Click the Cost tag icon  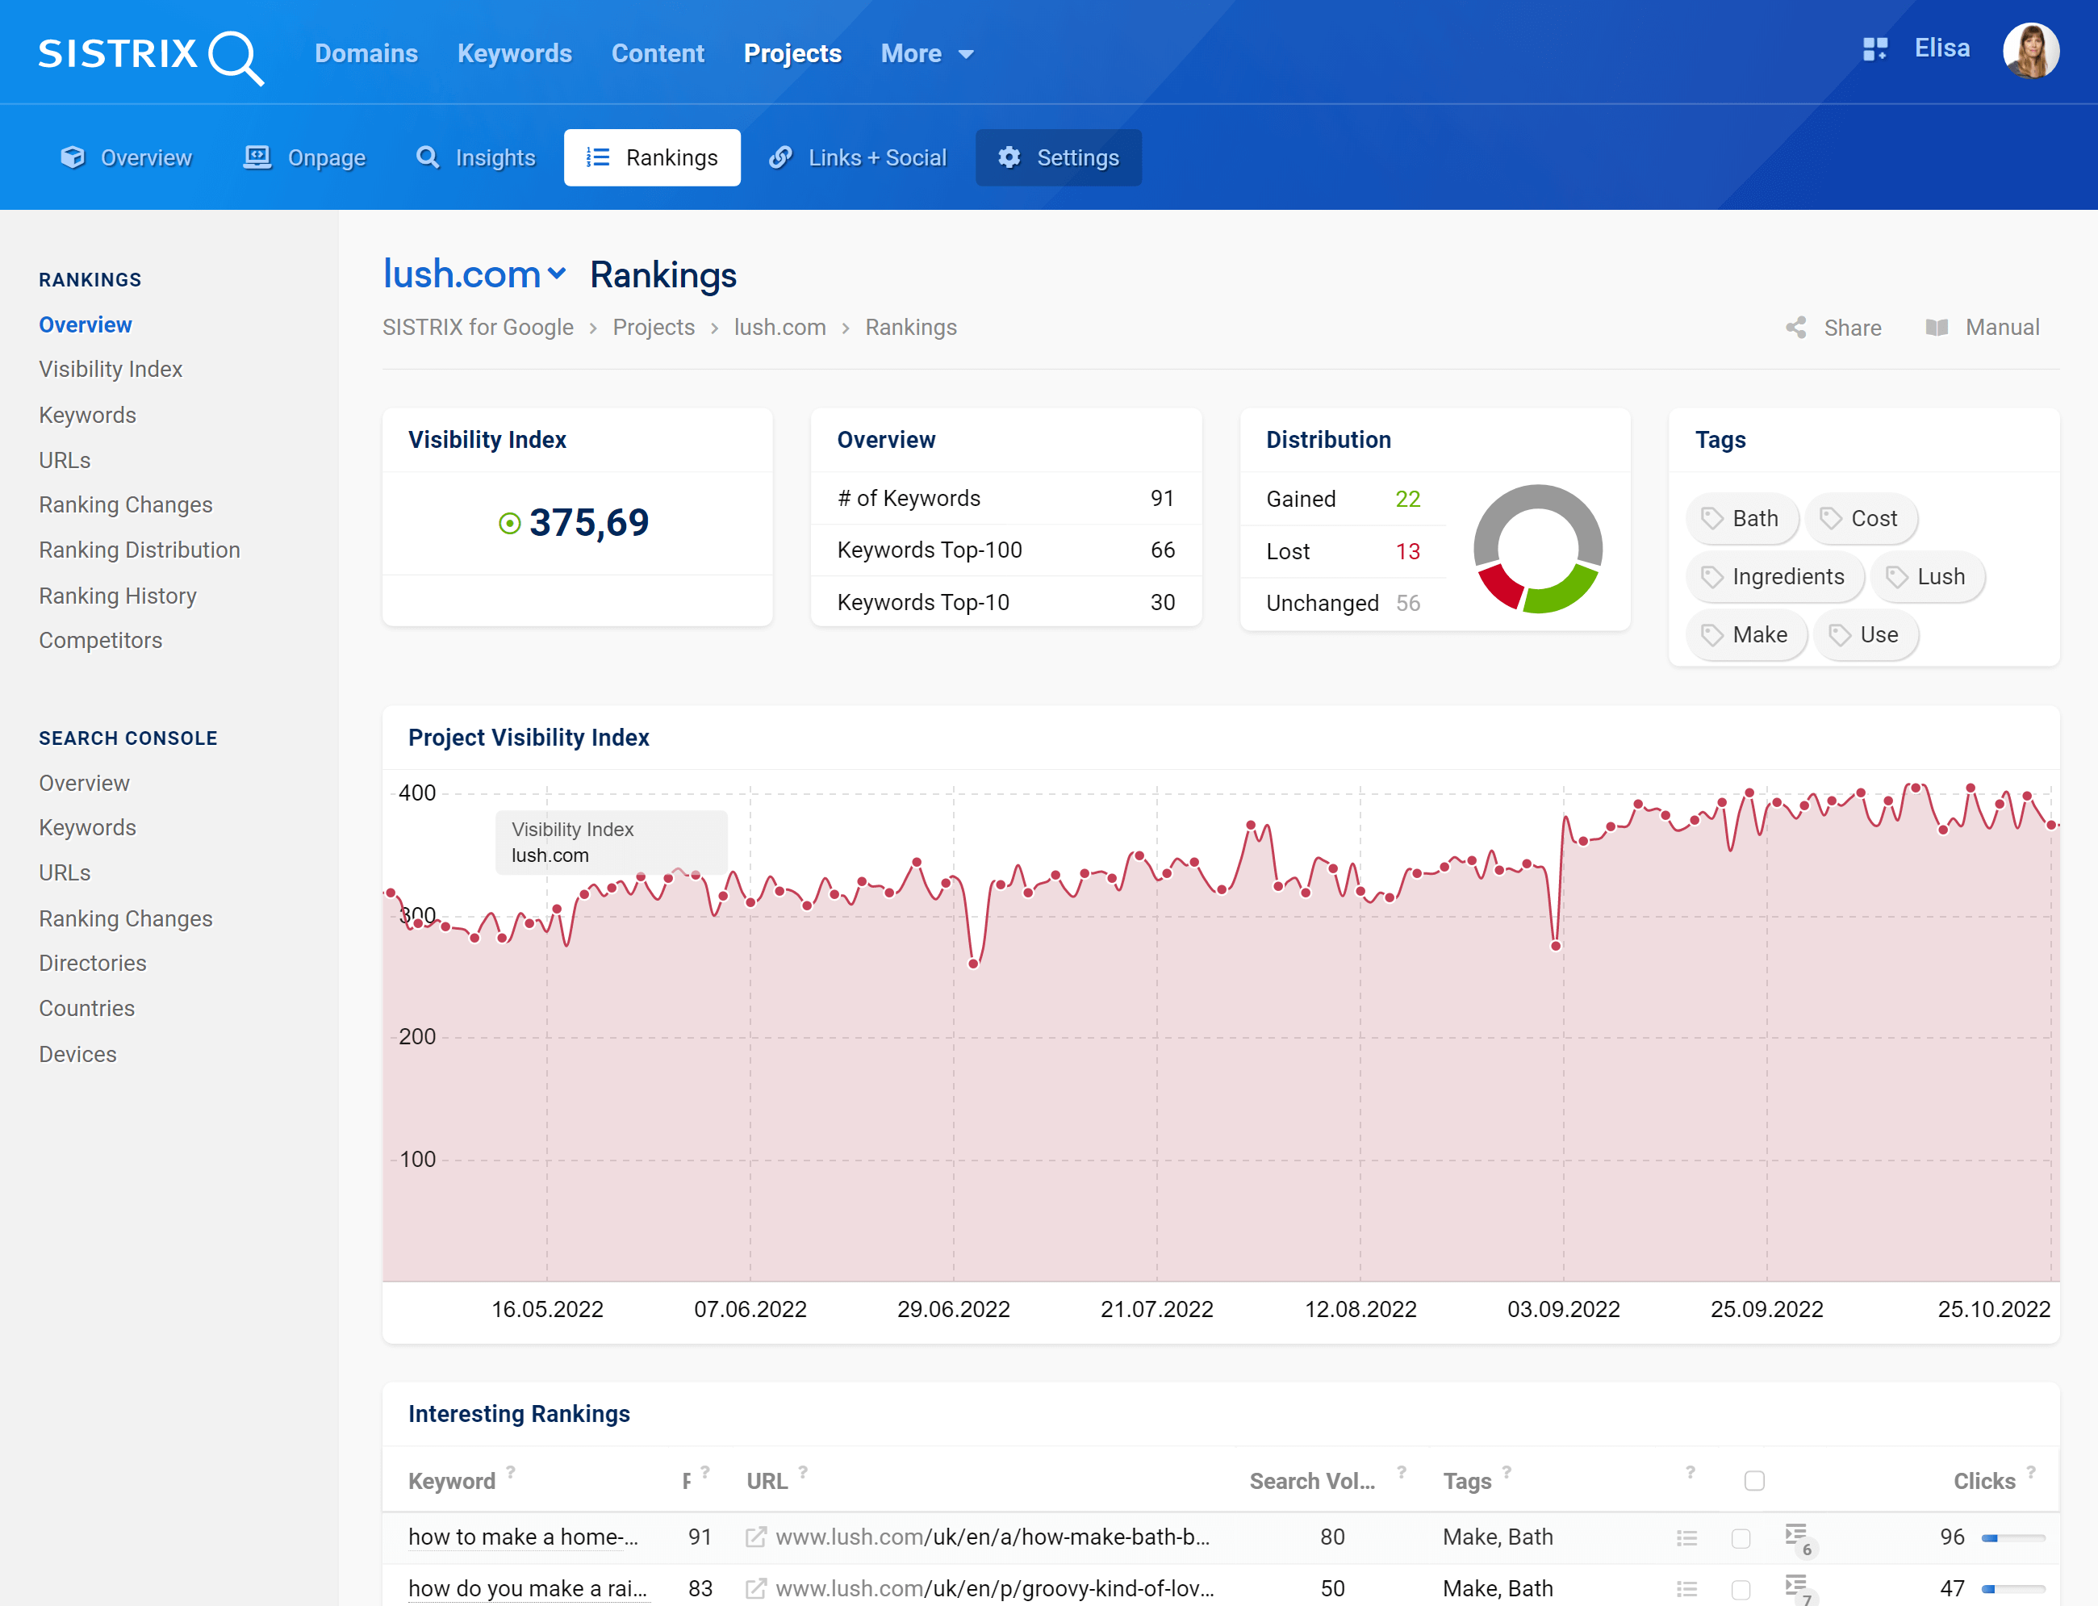1830,518
